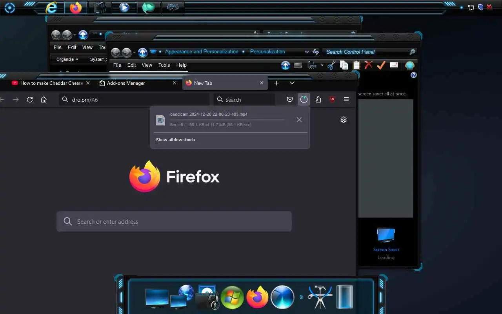Open the Tools menu in Personalization window

tap(164, 65)
